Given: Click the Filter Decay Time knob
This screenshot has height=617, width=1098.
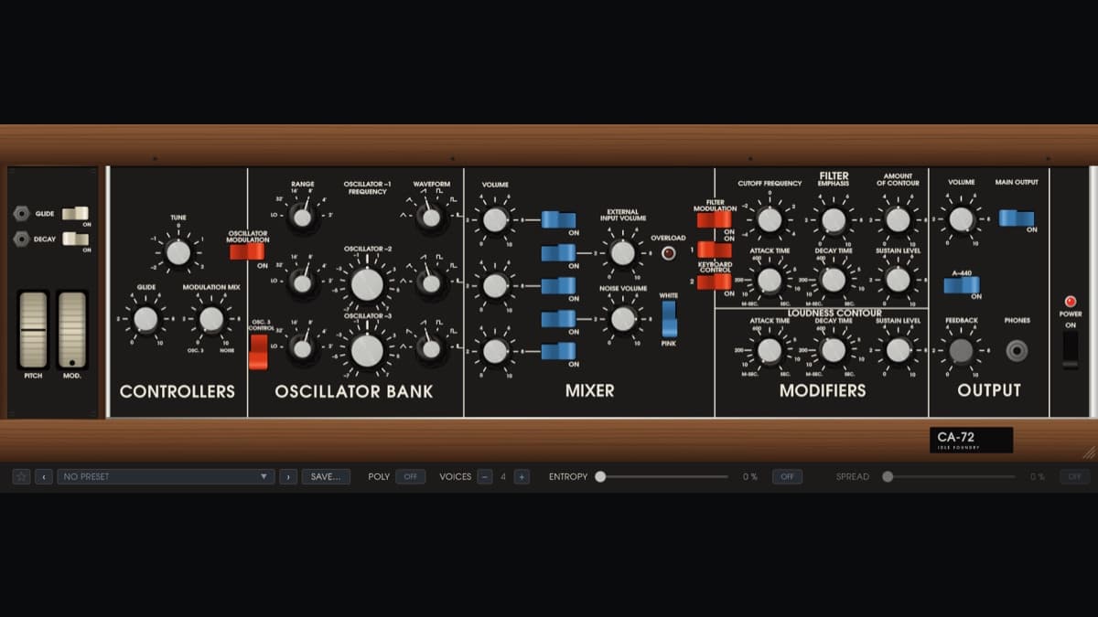Looking at the screenshot, I should (x=834, y=280).
